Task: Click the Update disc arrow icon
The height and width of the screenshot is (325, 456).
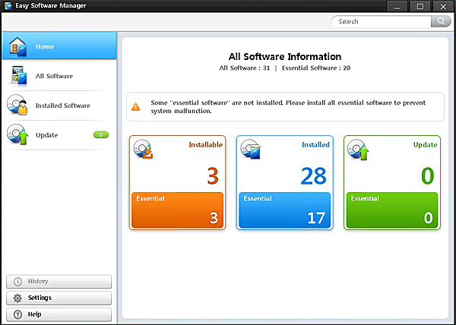Action: (17, 134)
